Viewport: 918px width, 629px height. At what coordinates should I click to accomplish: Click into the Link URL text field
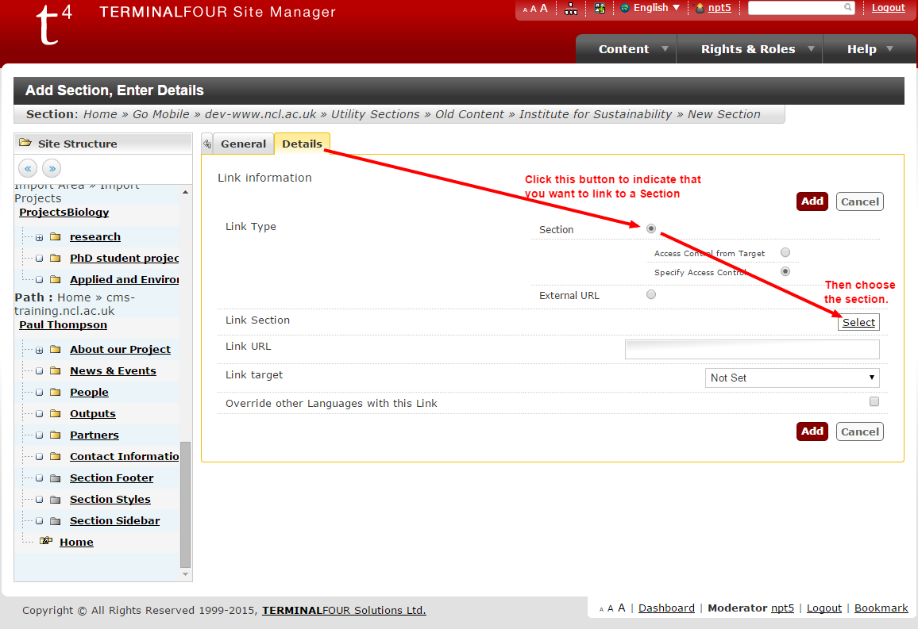tap(752, 349)
